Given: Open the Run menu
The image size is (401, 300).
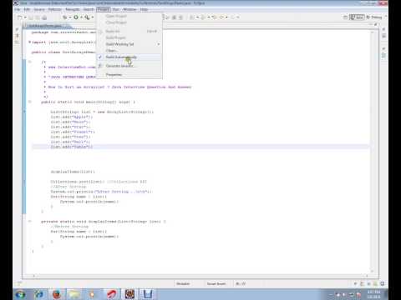Looking at the screenshot, I should click(116, 9).
